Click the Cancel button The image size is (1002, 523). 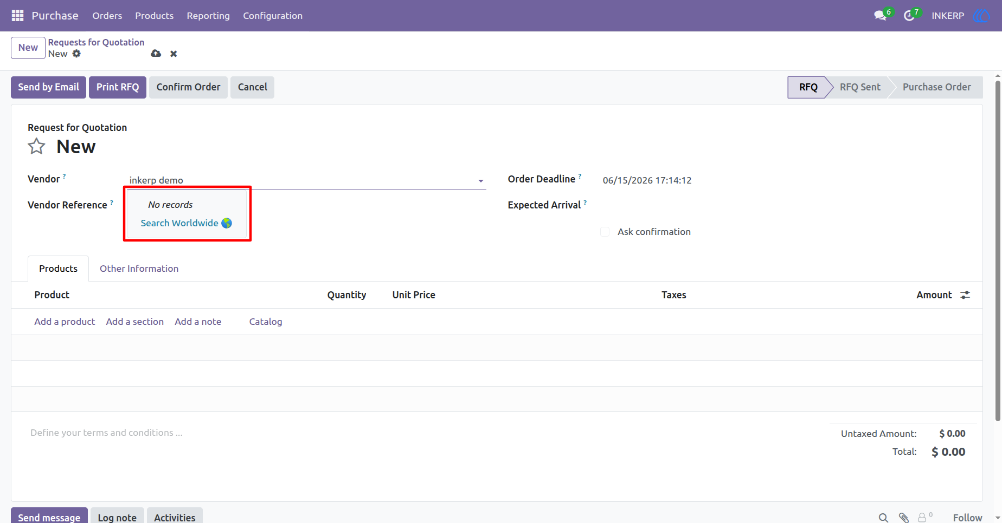click(x=252, y=87)
